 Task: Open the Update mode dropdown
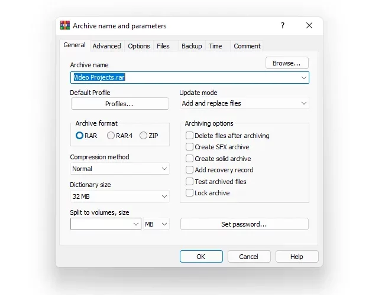[x=244, y=103]
